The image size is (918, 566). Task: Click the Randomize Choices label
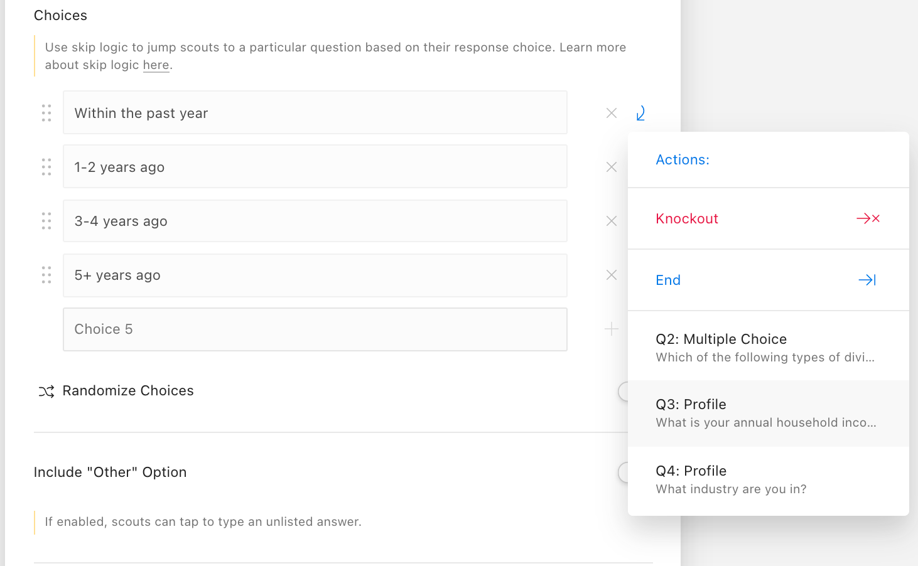click(x=128, y=390)
